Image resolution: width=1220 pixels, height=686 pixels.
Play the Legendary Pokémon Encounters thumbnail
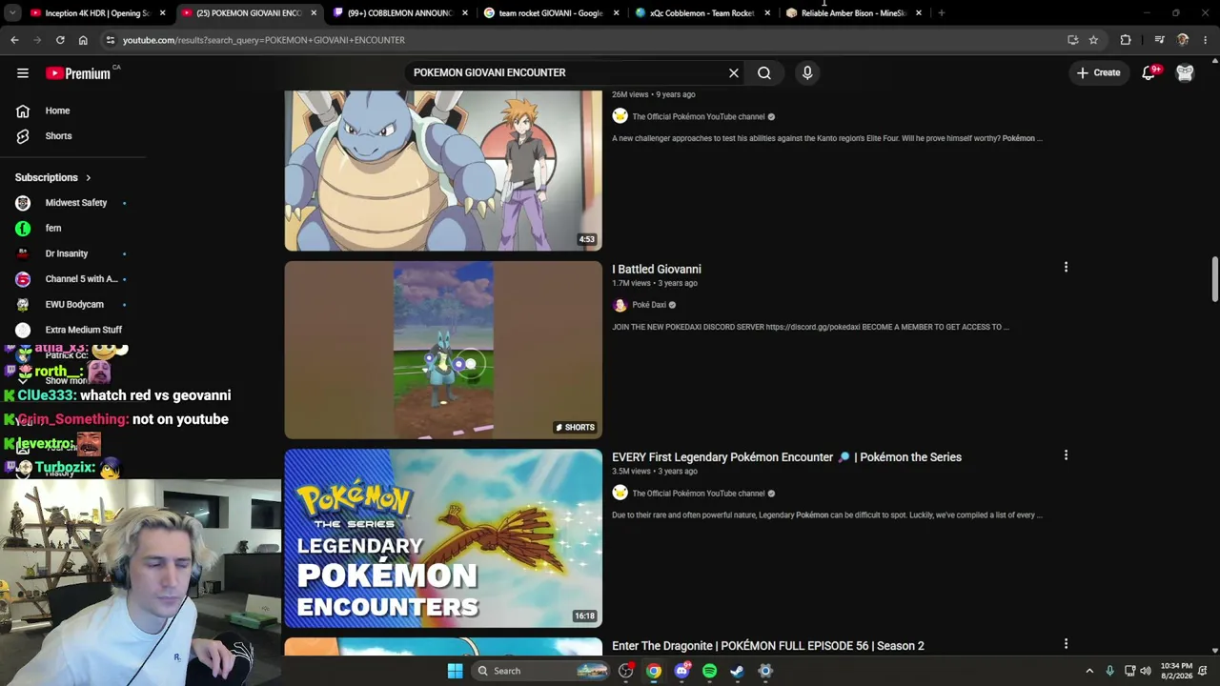pos(443,538)
